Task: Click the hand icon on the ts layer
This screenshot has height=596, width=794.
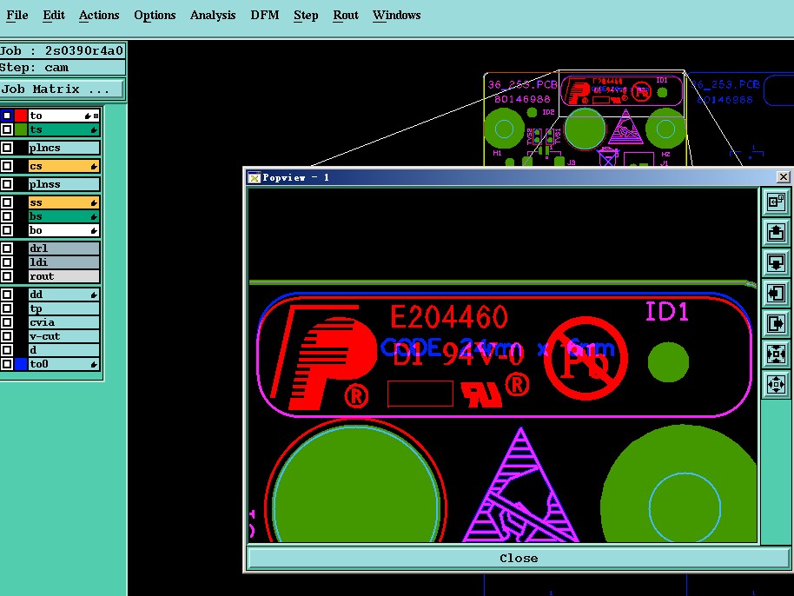Action: 94,130
